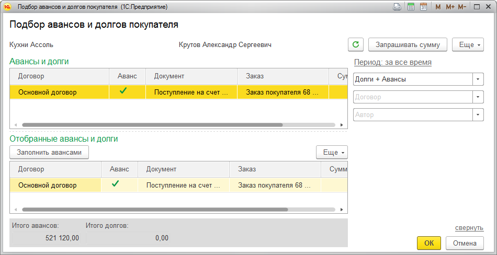Open the Автор filter dropdown

(478, 115)
